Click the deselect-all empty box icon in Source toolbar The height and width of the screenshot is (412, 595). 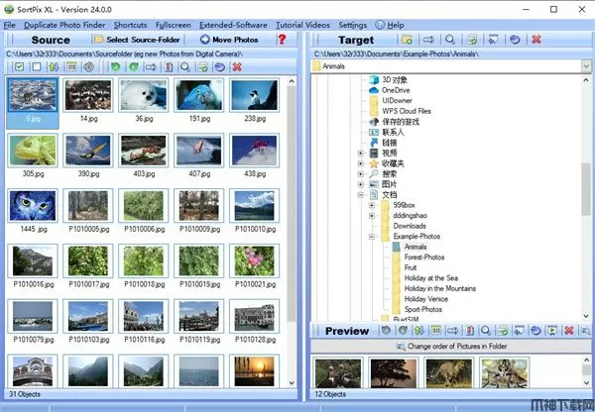pos(37,66)
